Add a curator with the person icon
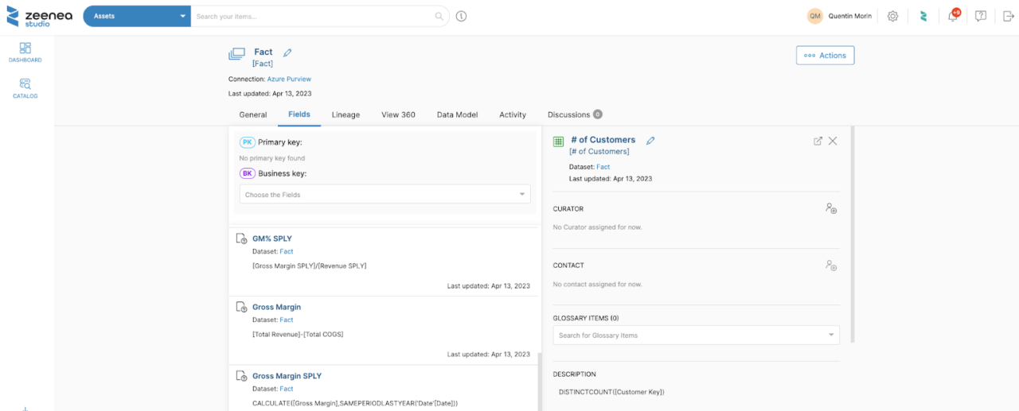 (x=830, y=208)
